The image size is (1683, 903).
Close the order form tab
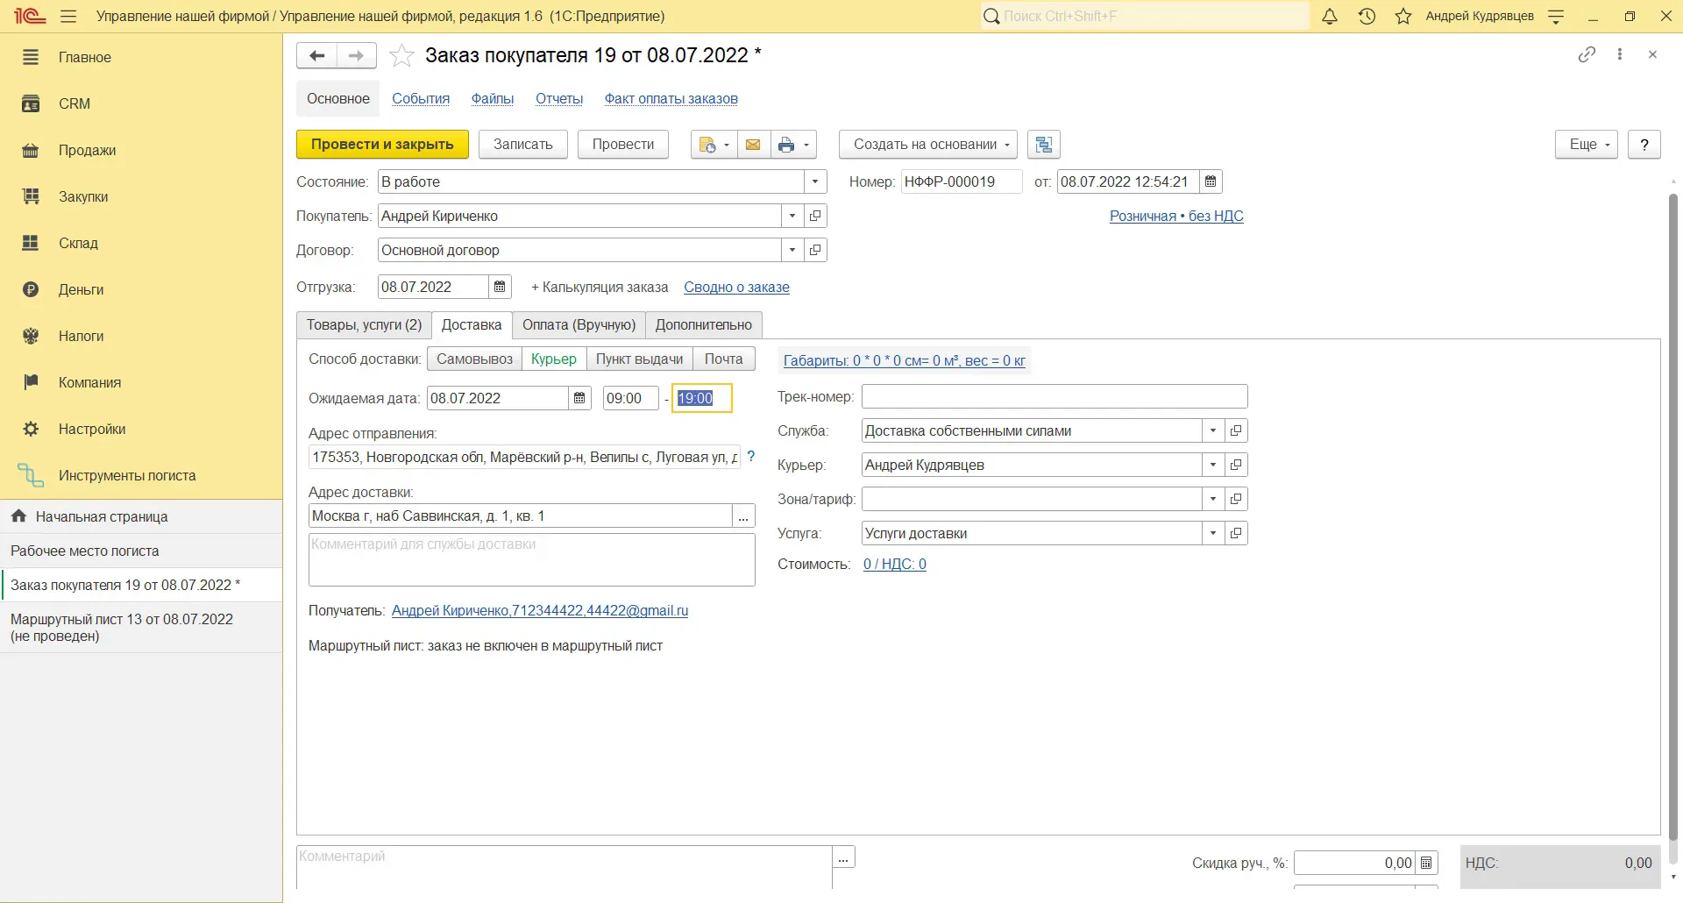point(1652,54)
